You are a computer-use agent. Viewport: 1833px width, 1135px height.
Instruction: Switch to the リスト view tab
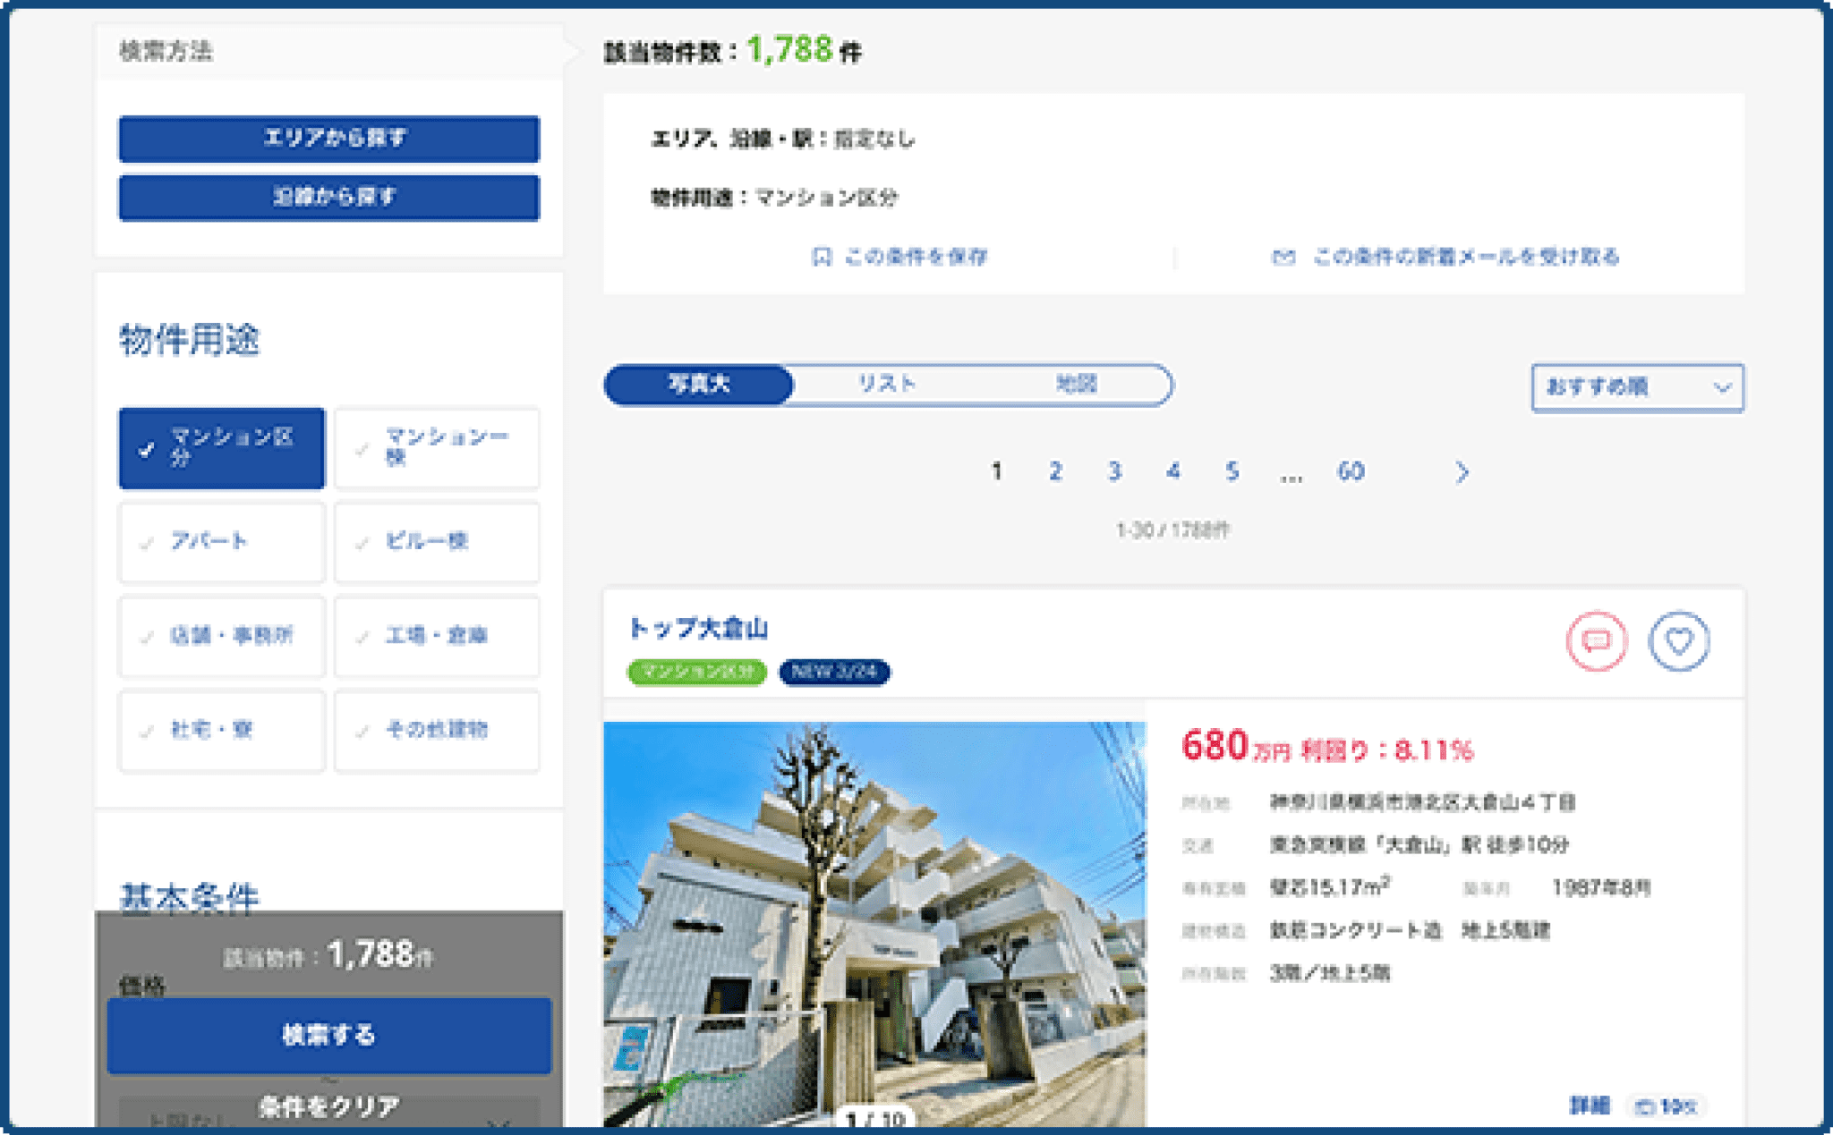pyautogui.click(x=886, y=384)
